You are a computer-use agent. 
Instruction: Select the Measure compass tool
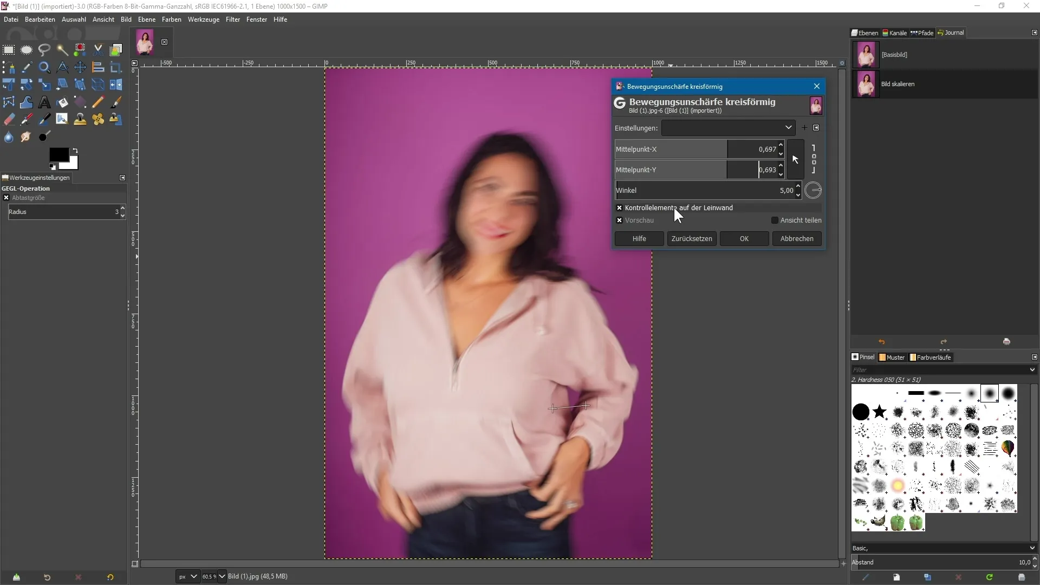click(x=62, y=68)
